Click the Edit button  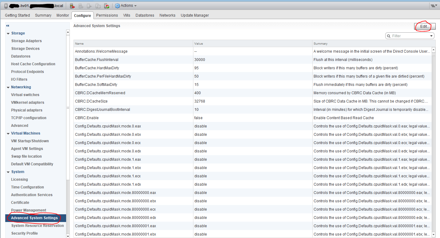[x=425, y=26]
